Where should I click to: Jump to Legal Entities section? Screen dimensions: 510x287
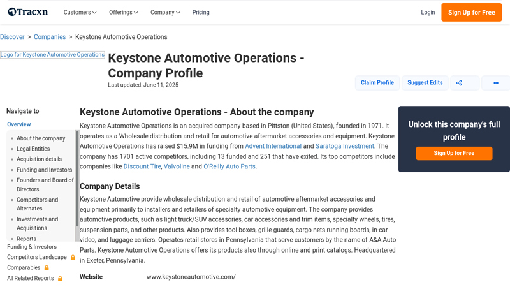coord(33,149)
